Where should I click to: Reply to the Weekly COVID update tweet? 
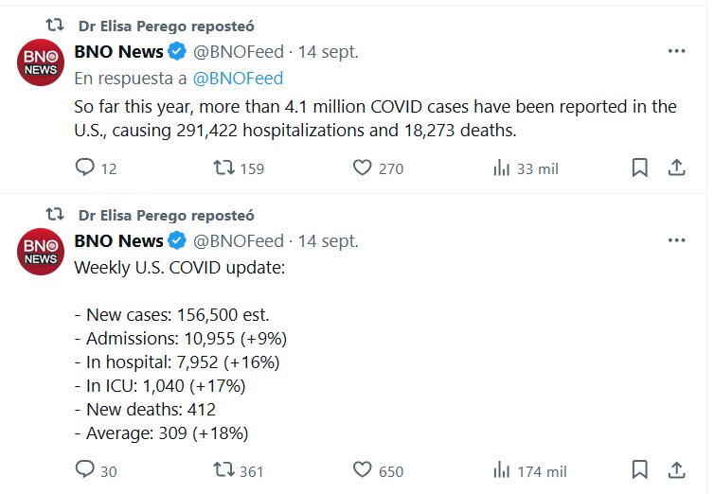(x=85, y=470)
